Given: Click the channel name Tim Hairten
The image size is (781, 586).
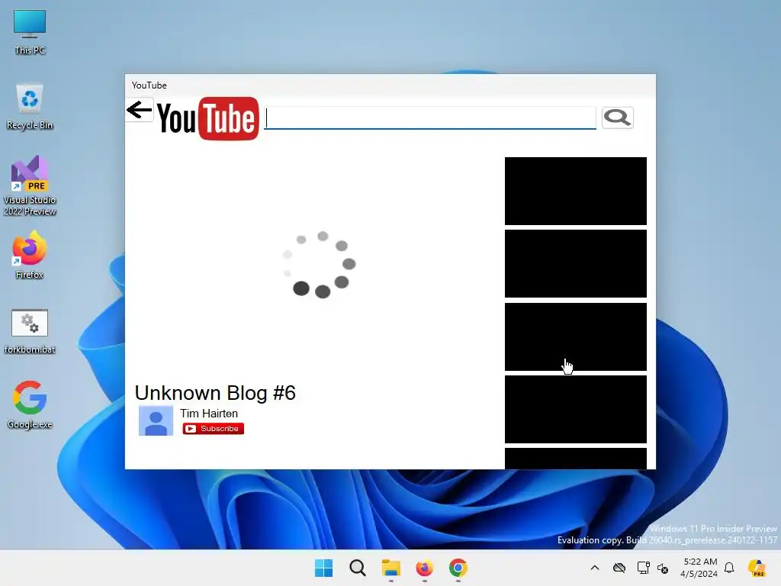Looking at the screenshot, I should (x=209, y=413).
